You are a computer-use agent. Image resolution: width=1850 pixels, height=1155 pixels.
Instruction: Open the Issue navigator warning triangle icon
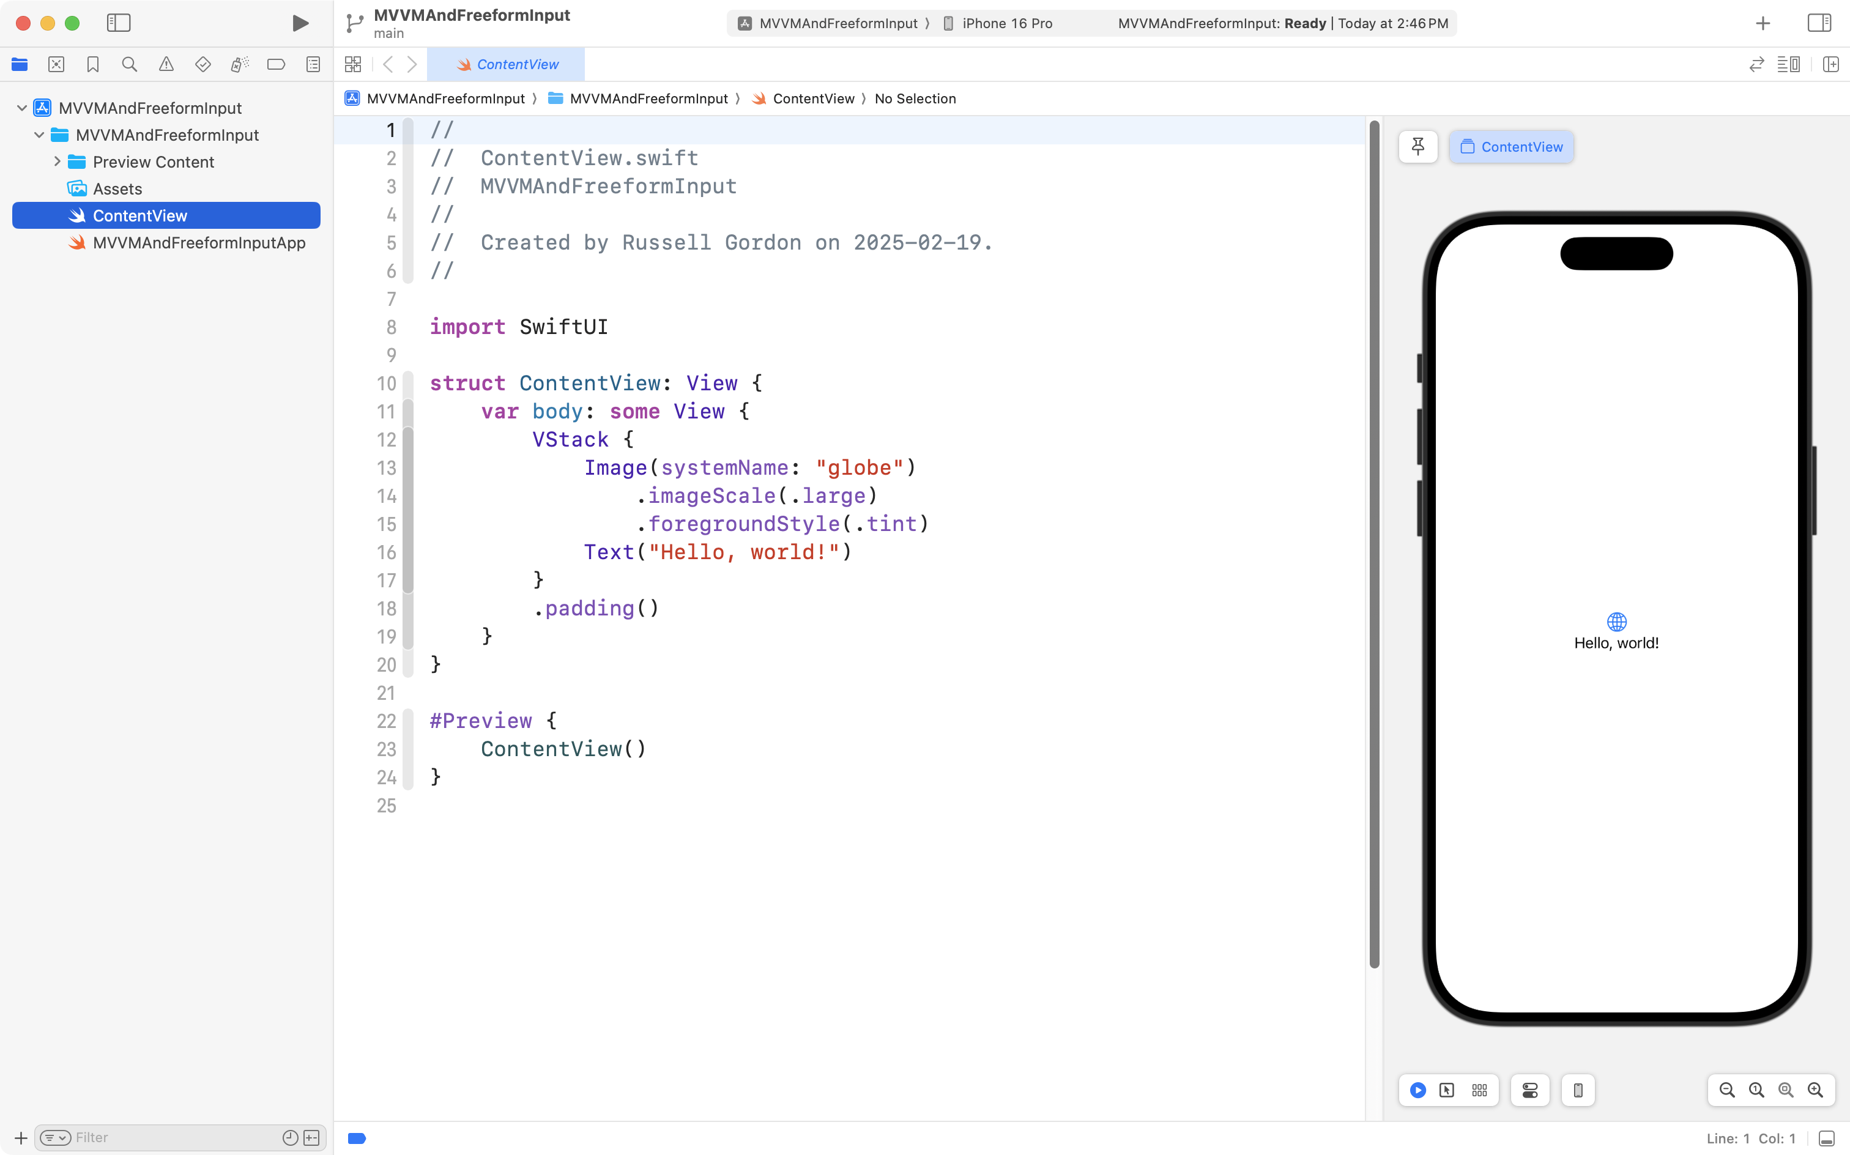tap(166, 64)
